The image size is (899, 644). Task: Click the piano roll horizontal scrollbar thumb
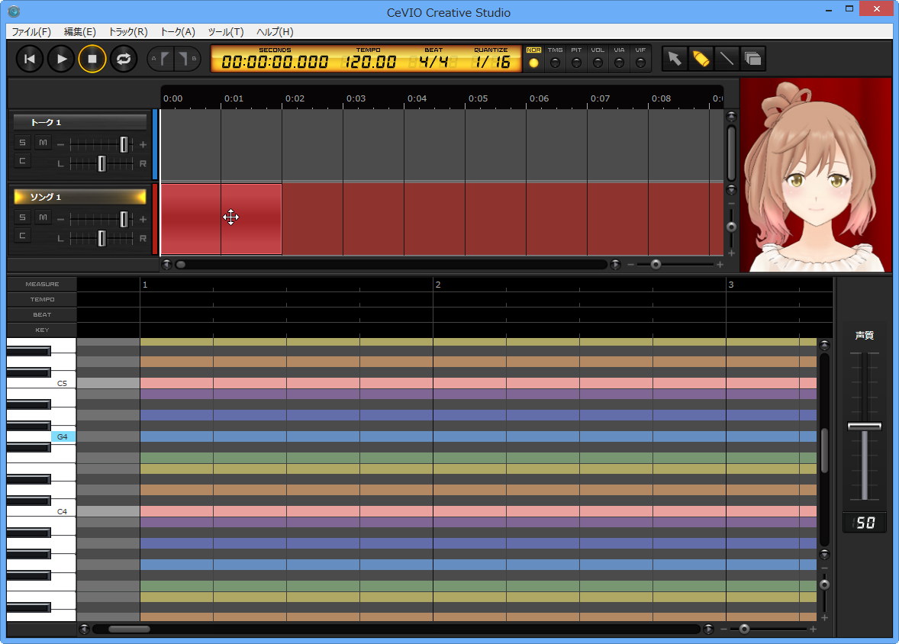click(x=129, y=629)
